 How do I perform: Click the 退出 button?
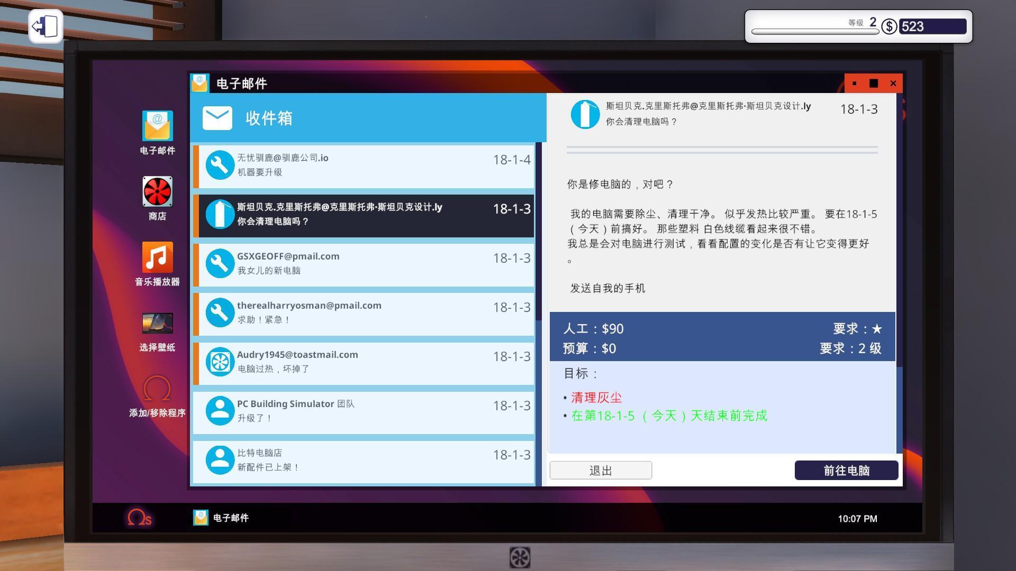click(601, 471)
